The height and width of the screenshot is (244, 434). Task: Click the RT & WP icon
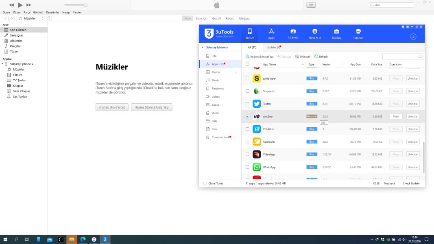pyautogui.click(x=293, y=34)
